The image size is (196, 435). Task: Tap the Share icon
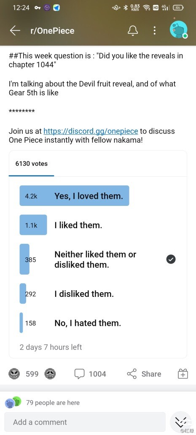point(132,374)
